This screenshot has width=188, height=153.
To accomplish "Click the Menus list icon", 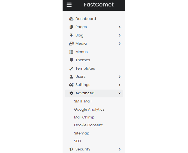I will point(71,52).
